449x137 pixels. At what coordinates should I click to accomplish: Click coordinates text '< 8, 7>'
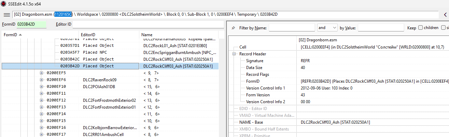[x=152, y=80]
